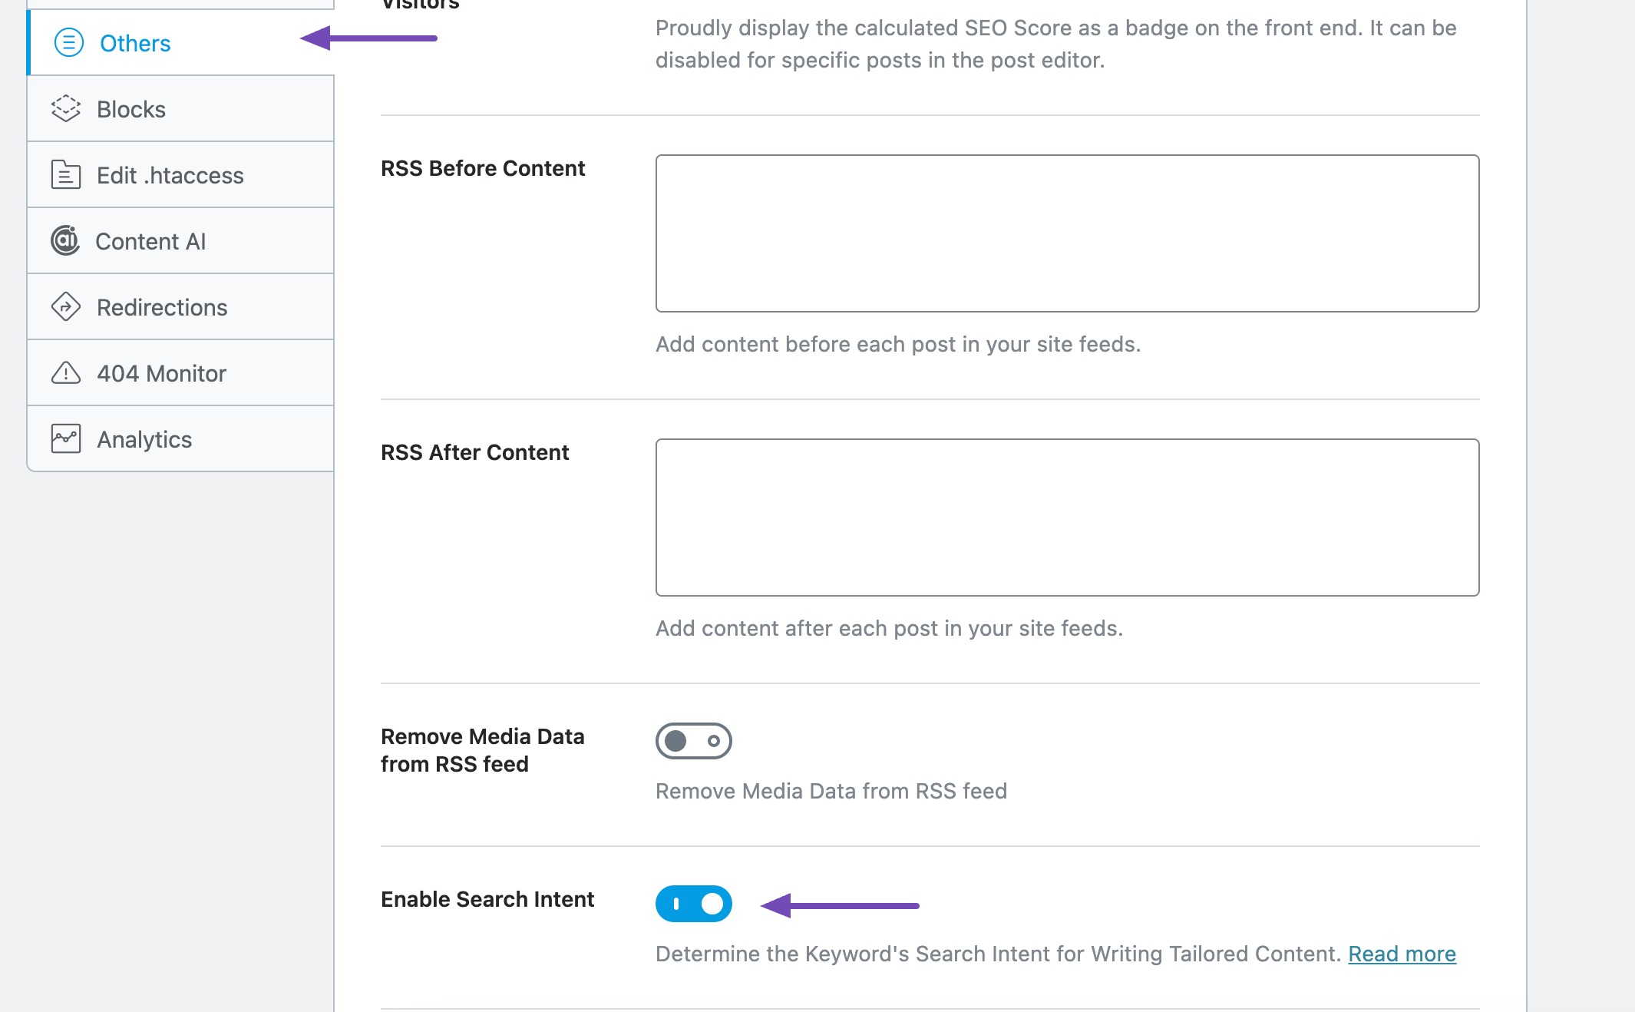Viewport: 1635px width, 1012px height.
Task: Click inside the RSS After Content field
Action: coord(1067,514)
